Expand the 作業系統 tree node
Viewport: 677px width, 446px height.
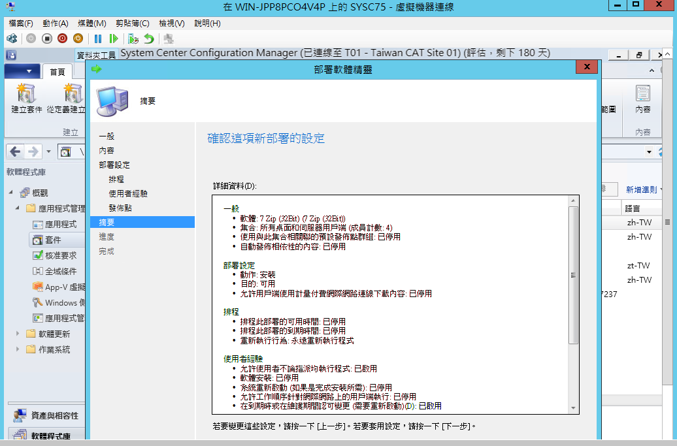[x=18, y=349]
